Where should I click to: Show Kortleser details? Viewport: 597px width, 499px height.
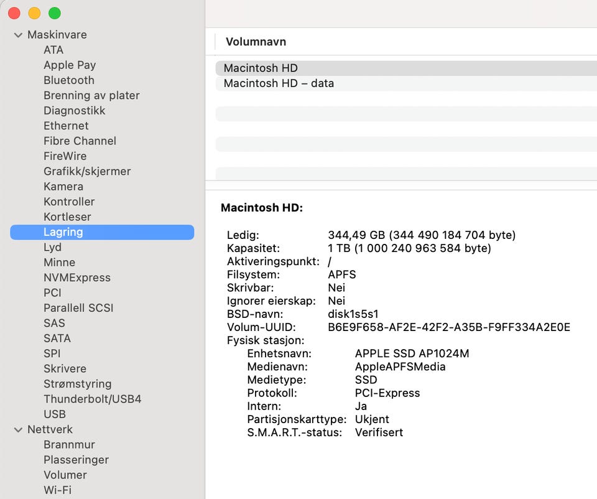pos(67,217)
